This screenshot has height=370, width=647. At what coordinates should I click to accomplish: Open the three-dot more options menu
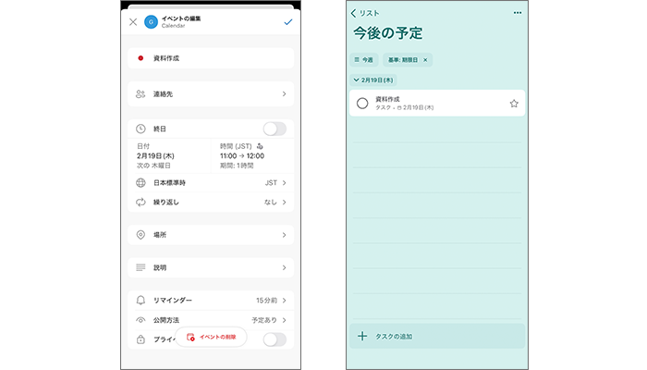coord(518,13)
